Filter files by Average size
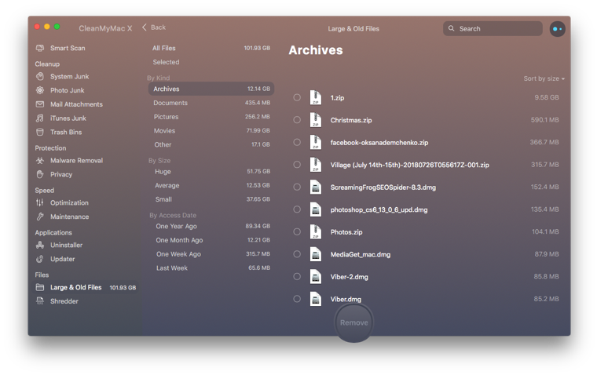Image resolution: width=597 pixels, height=375 pixels. coord(211,185)
